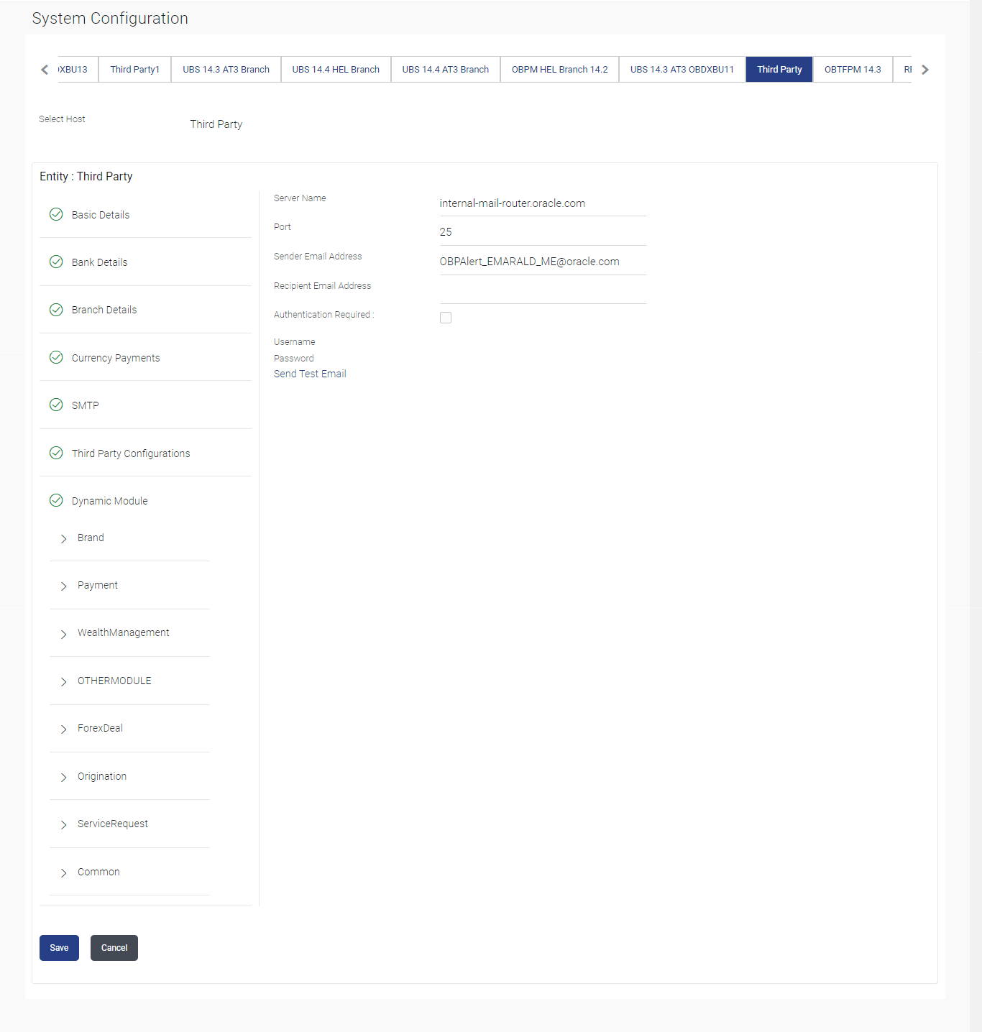Viewport: 982px width, 1032px height.
Task: Expand the WealthManagement module chevron
Action: pos(63,634)
